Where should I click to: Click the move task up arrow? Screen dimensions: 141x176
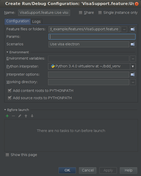click(26, 116)
